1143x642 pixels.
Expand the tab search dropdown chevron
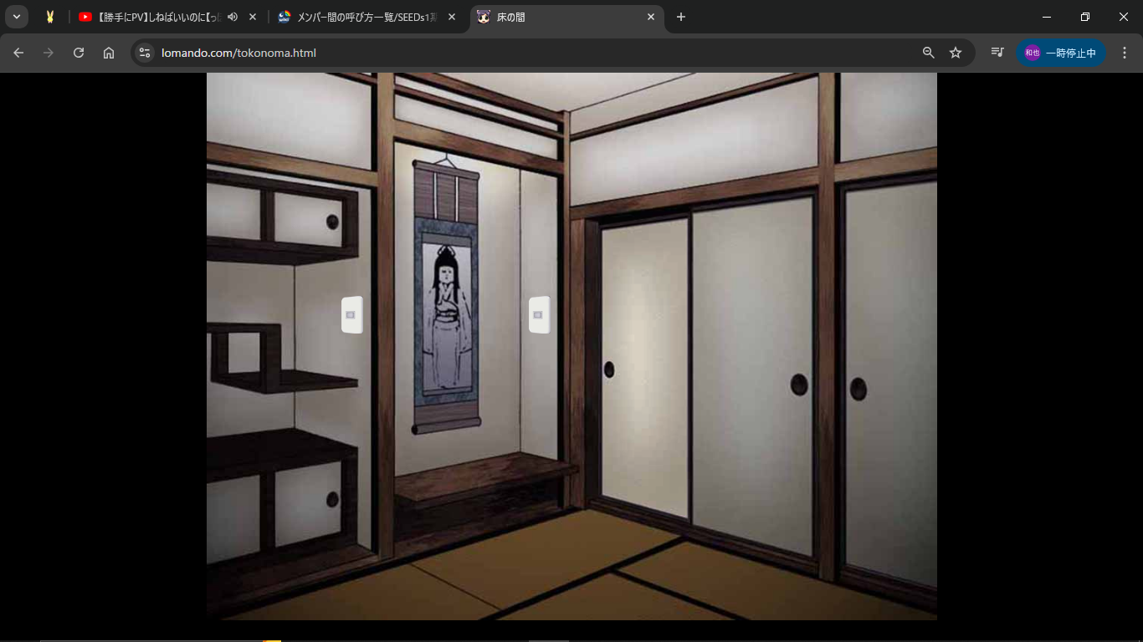coord(16,17)
